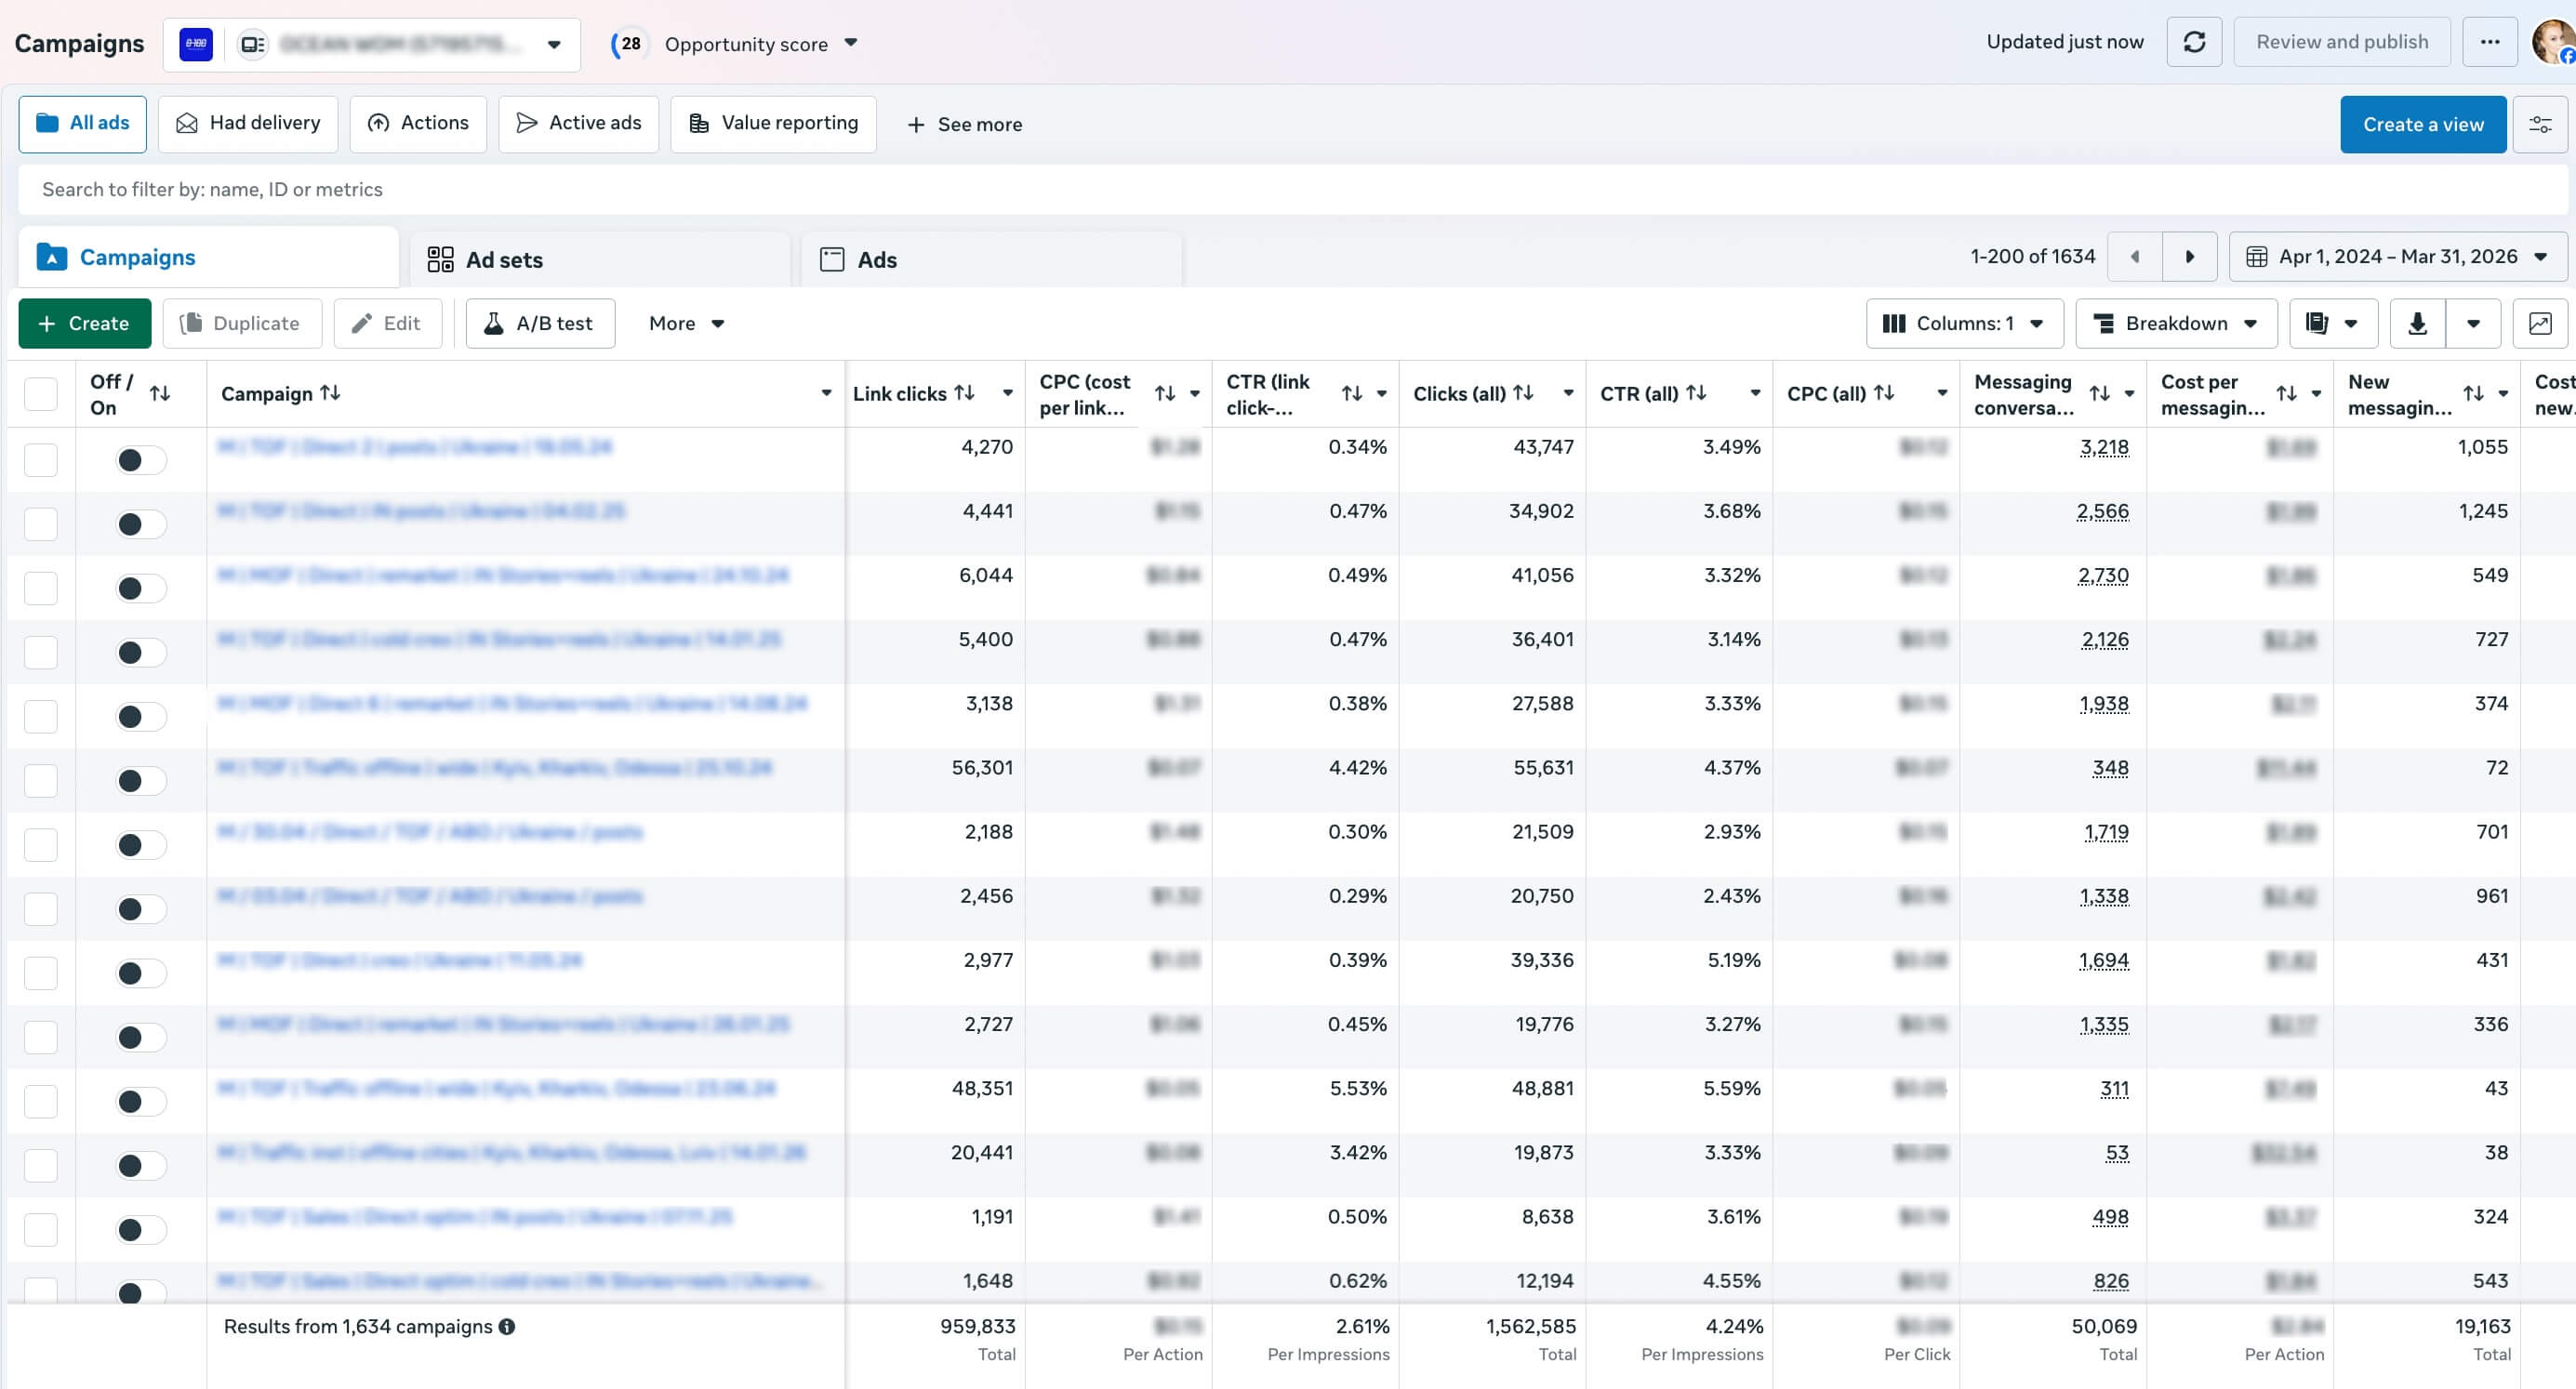Open the date range picker

[2397, 257]
